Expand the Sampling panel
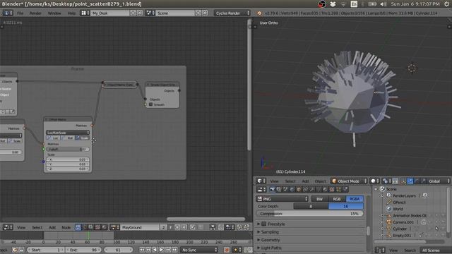The width and height of the screenshot is (452, 254). point(258,232)
